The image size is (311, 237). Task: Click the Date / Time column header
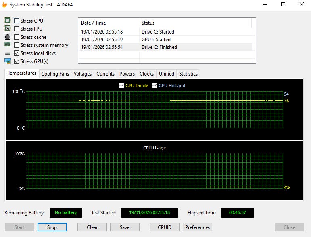coord(109,23)
